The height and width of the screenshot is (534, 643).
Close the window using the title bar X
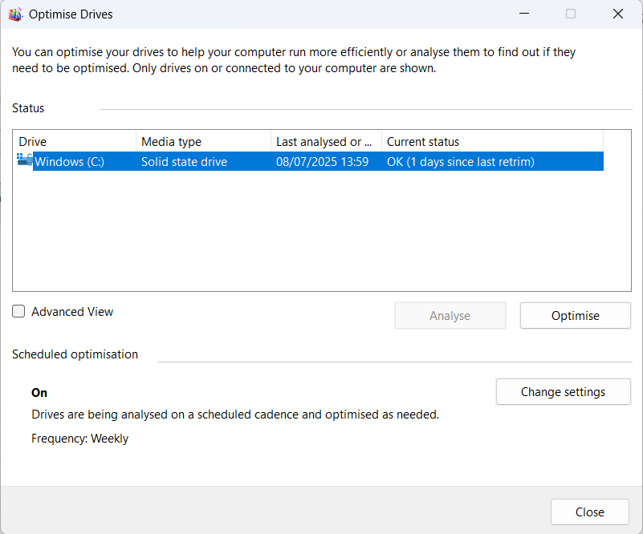pyautogui.click(x=617, y=14)
